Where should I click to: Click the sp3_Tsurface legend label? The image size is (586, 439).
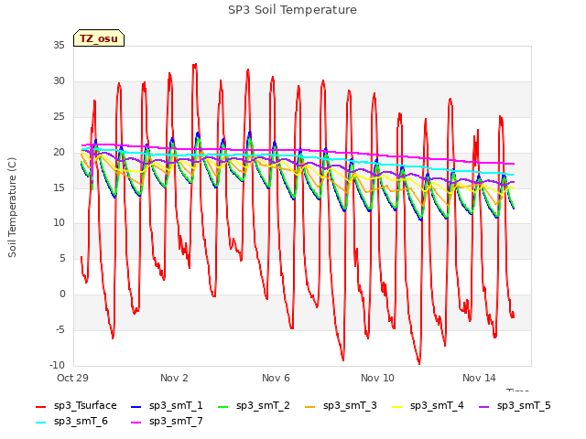click(x=85, y=405)
